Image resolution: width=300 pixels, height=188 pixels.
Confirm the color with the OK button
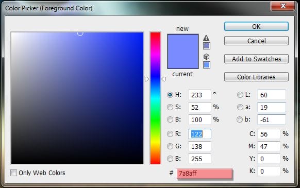click(256, 26)
